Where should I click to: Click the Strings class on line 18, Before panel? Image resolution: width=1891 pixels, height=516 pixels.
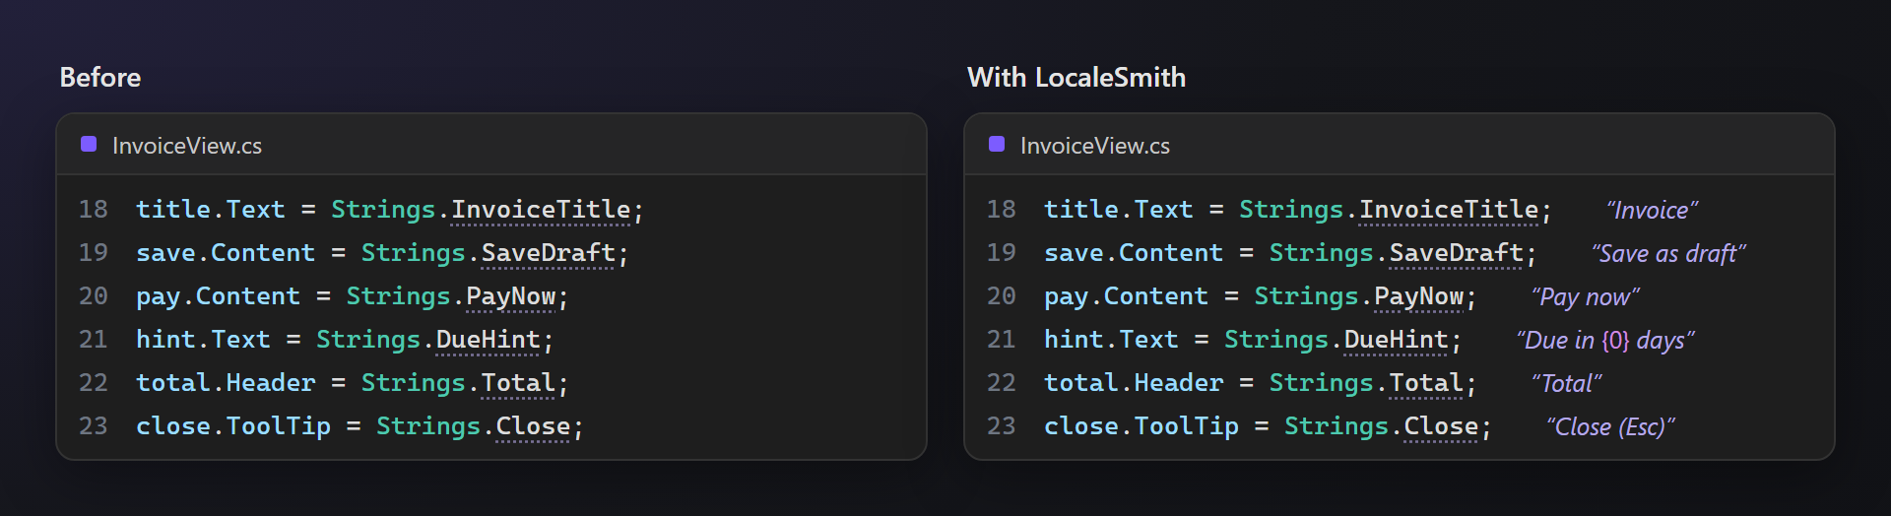point(383,210)
